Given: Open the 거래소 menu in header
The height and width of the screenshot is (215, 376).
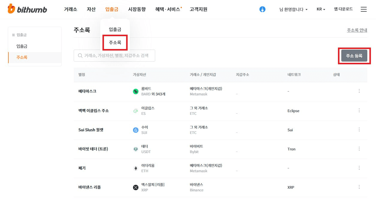Looking at the screenshot, I should tap(70, 9).
